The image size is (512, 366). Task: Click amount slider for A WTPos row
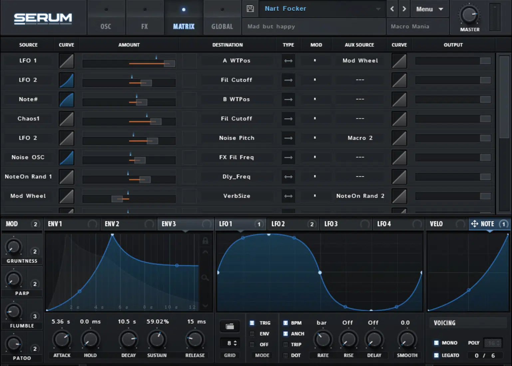[129, 63]
